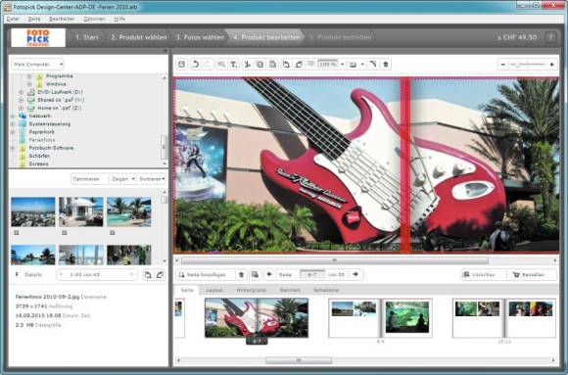Click the layer order icon beside 100 %
The image size is (568, 375).
[310, 64]
